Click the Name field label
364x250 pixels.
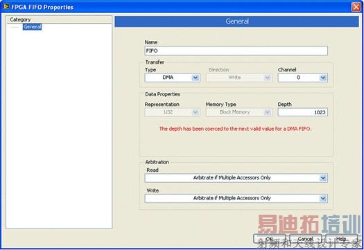coord(151,42)
